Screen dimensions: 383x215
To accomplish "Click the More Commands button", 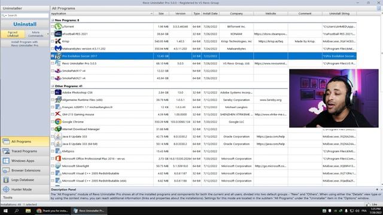I will (36, 34).
